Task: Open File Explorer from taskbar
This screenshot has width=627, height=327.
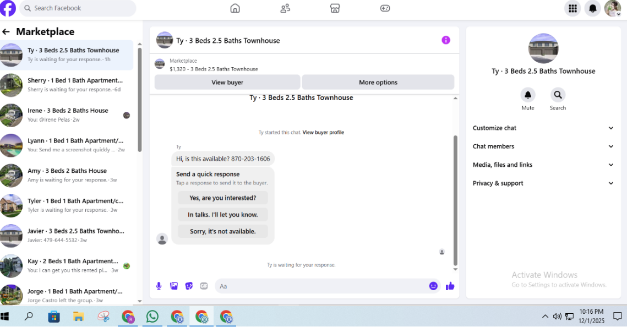Action: 78,317
